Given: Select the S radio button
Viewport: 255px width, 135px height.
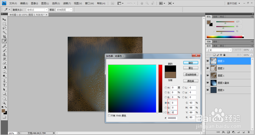Looking at the screenshot, I should click(166, 92).
